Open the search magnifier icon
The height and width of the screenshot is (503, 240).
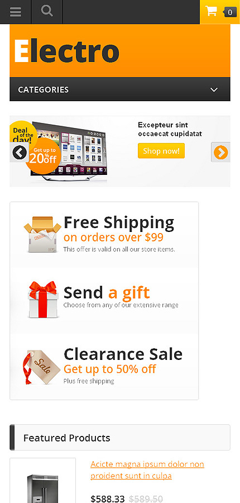coord(47,11)
